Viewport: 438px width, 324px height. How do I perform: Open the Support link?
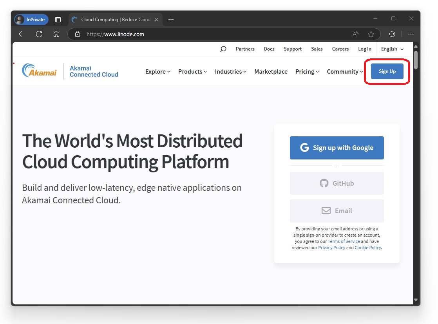point(293,49)
